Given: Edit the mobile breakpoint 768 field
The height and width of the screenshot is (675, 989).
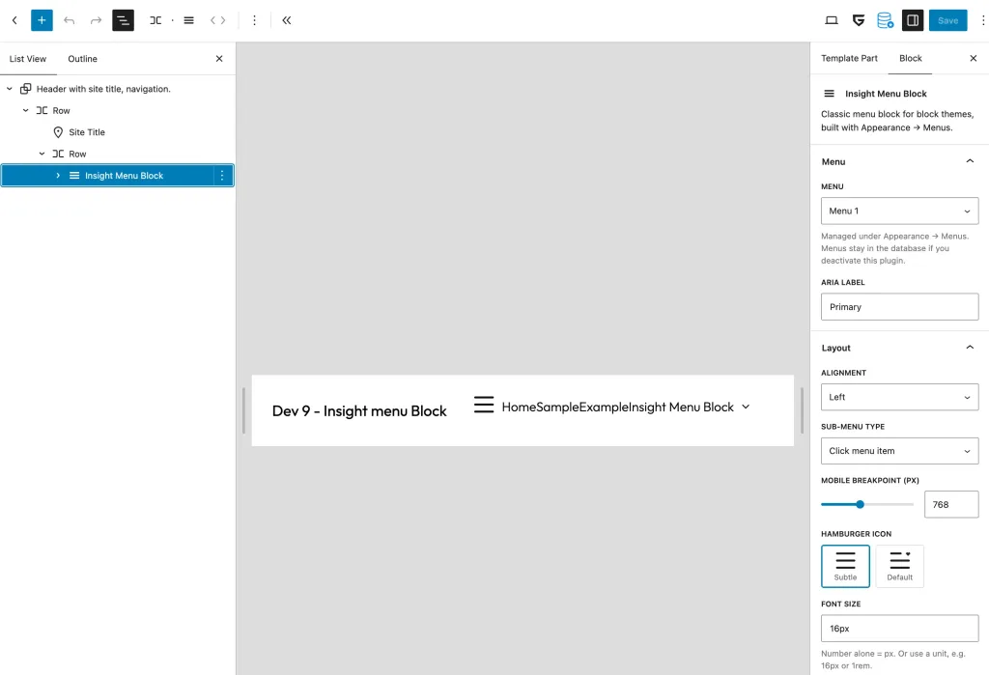Looking at the screenshot, I should click(951, 504).
